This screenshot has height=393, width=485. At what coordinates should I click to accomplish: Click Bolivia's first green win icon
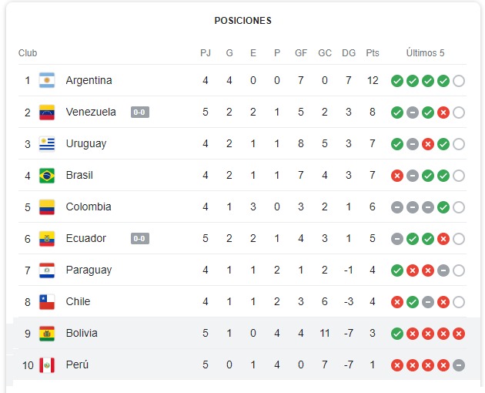coord(396,334)
